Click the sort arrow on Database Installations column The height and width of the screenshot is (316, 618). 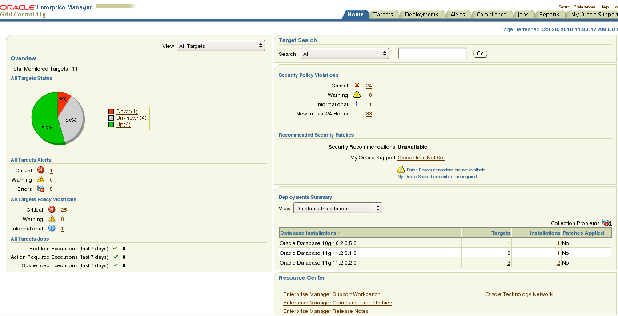point(341,233)
